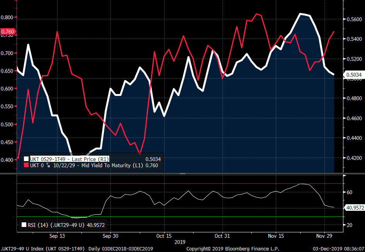Viewport: 365px width, 252px height.
Task: Select the Mid Yield To Maturity legend label
Action: click(x=83, y=165)
